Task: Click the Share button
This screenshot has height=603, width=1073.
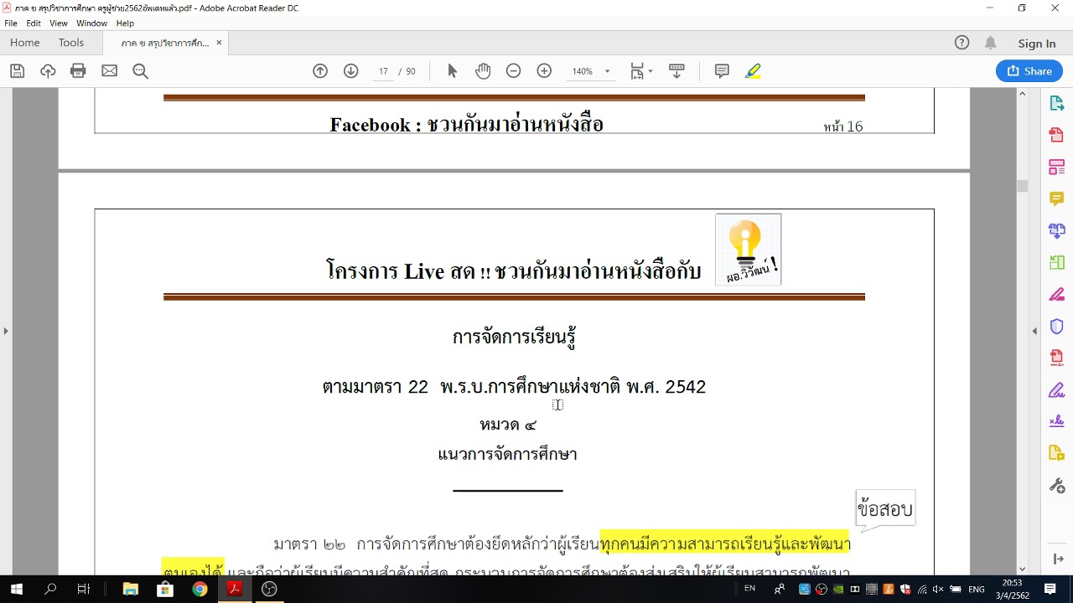Action: pos(1029,71)
